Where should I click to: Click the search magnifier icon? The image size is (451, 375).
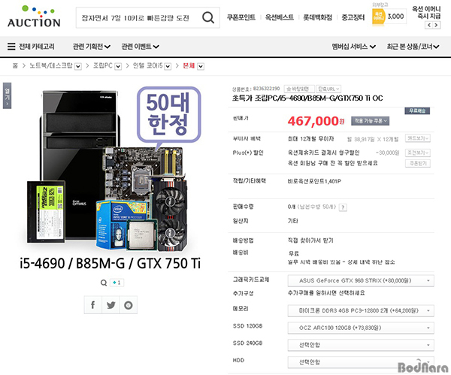[x=208, y=17]
